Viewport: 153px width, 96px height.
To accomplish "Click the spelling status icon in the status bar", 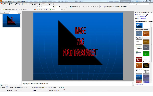I will point(64,90).
